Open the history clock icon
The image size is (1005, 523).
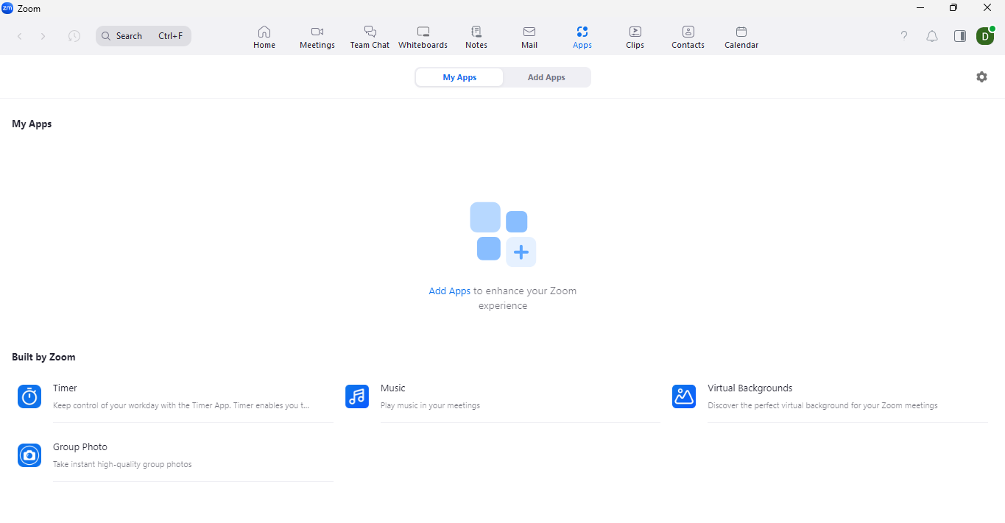coord(74,36)
